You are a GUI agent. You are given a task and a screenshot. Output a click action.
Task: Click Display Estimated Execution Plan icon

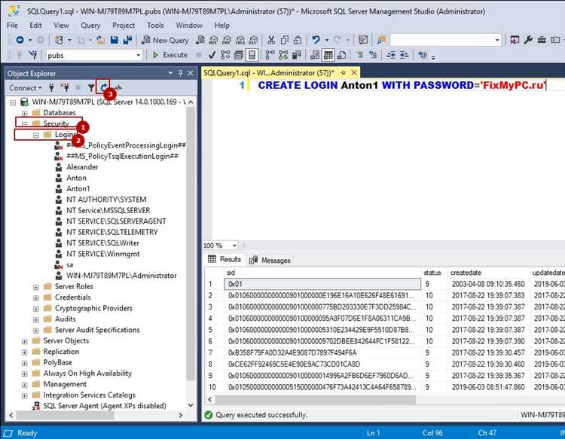click(225, 55)
